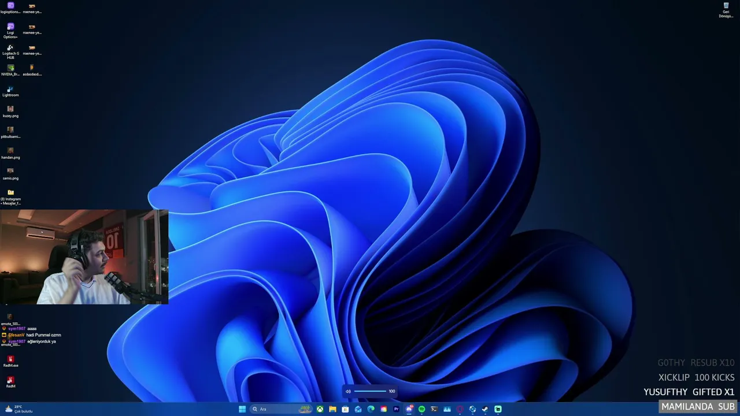Image resolution: width=740 pixels, height=416 pixels.
Task: Select the asdasdasd file on the desktop
Action: pyautogui.click(x=32, y=70)
